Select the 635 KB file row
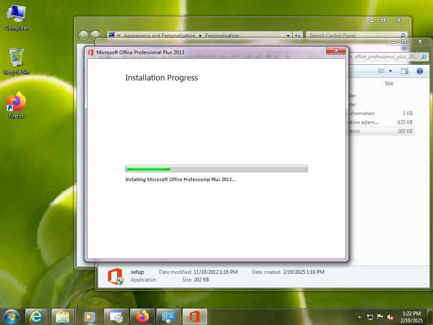This screenshot has width=433, height=325. click(381, 122)
